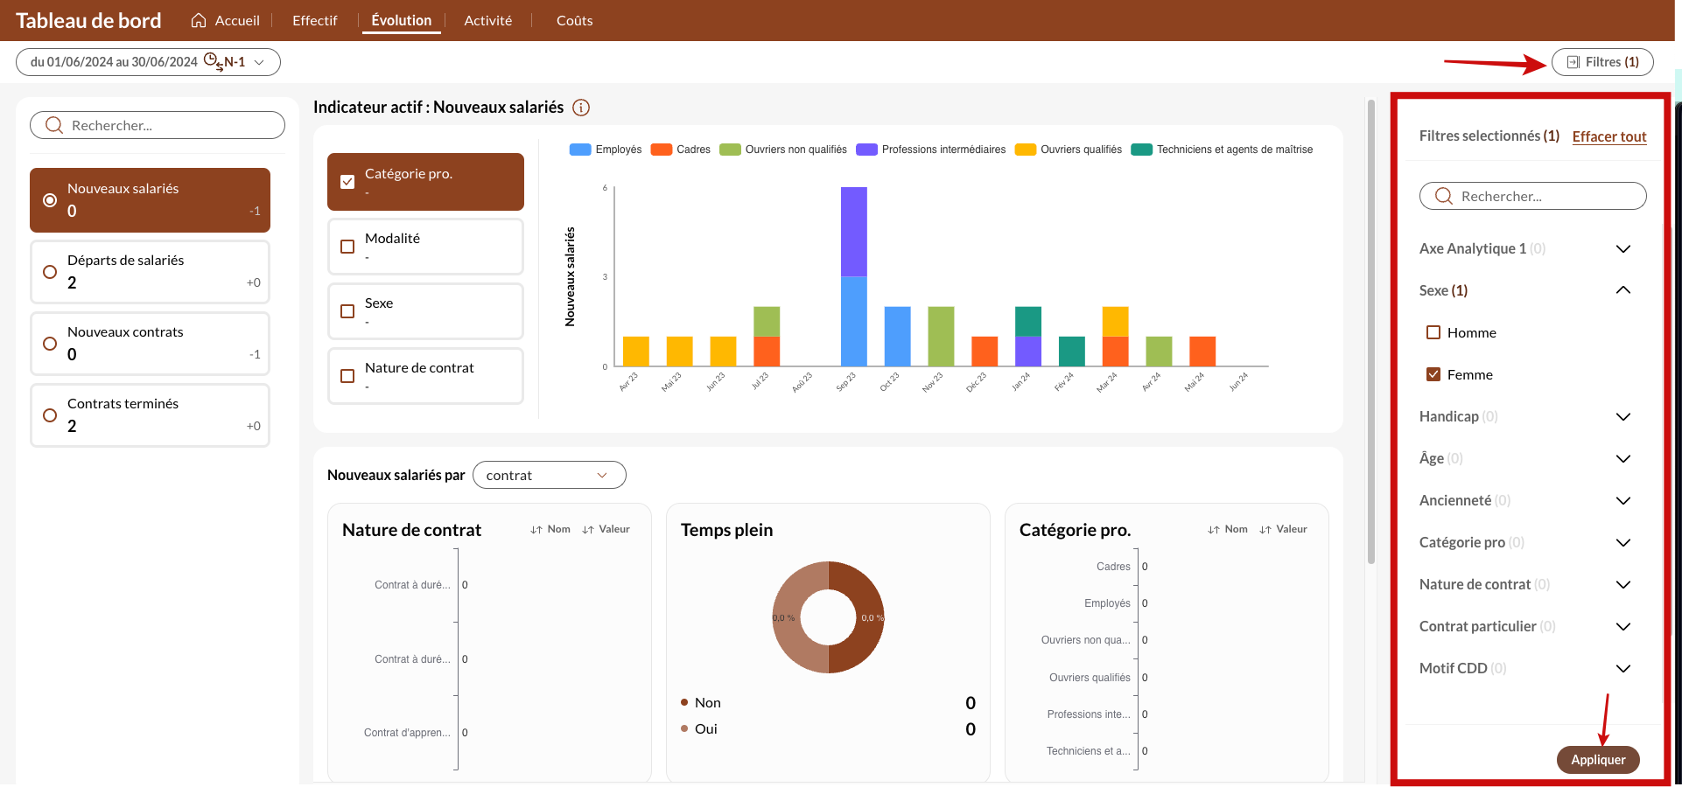Viewport: 1682px width, 787px height.
Task: Check the Sexe breakdown checkbox
Action: coord(347,311)
